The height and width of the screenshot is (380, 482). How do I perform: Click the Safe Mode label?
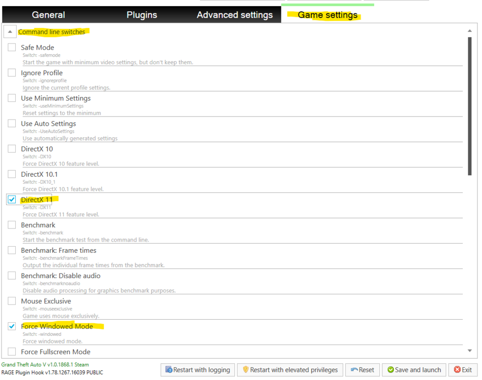click(x=37, y=48)
